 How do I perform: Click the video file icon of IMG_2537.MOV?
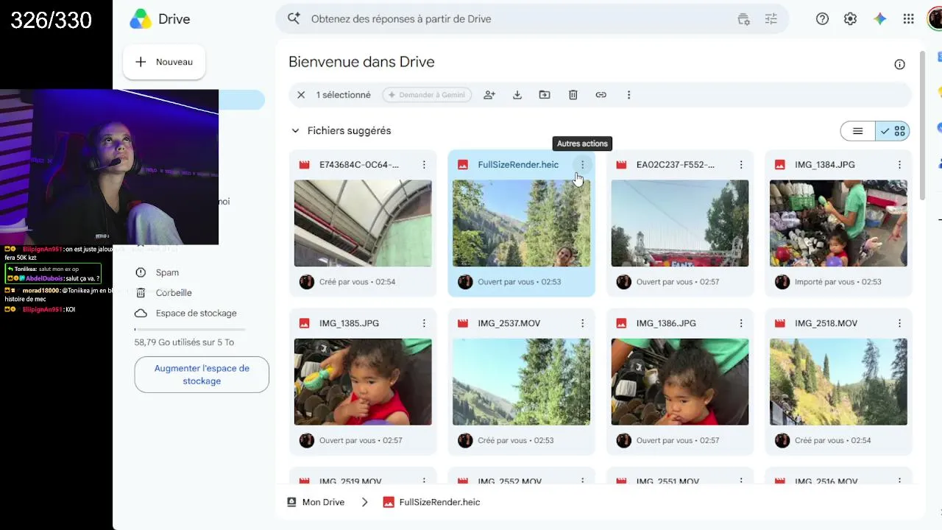[463, 323]
